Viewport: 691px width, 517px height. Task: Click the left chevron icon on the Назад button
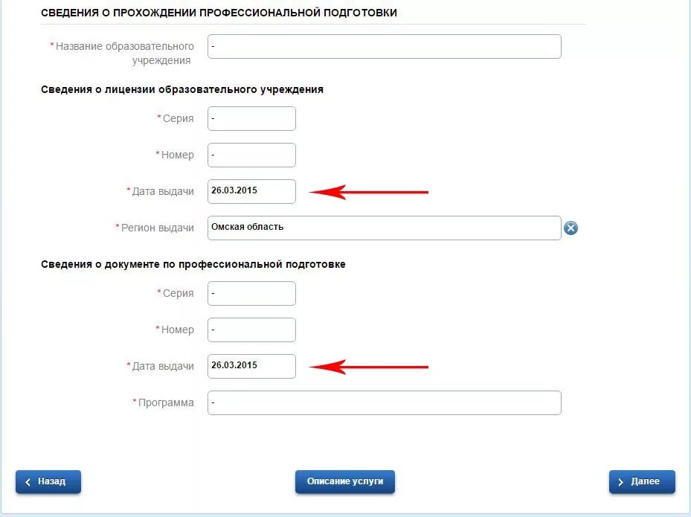pos(28,482)
